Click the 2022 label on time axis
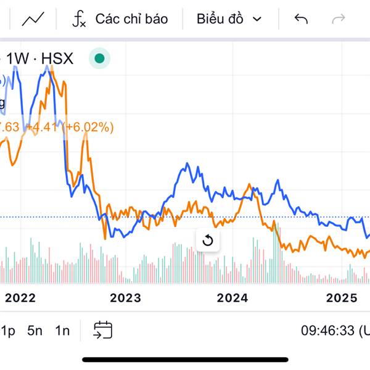 20,298
